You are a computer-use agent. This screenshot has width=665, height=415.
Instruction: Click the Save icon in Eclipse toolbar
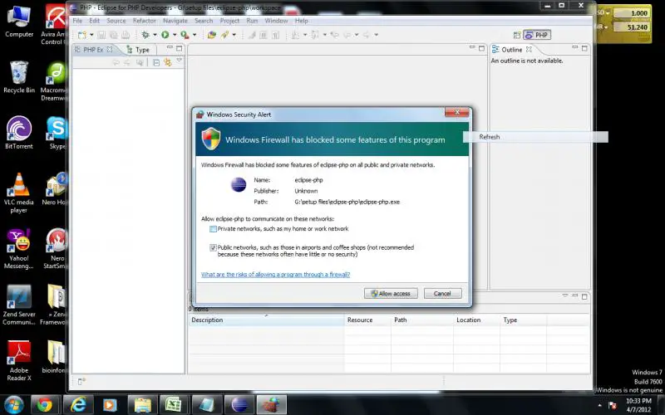pos(101,35)
